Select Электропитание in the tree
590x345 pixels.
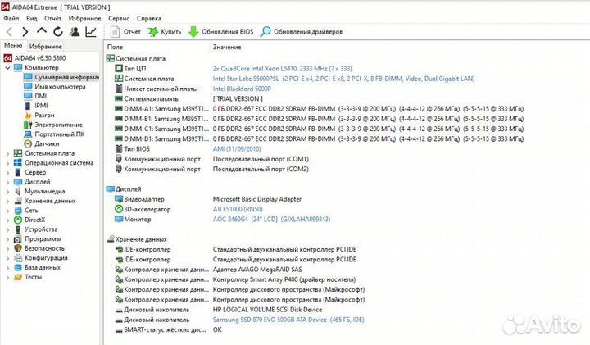[x=53, y=125]
